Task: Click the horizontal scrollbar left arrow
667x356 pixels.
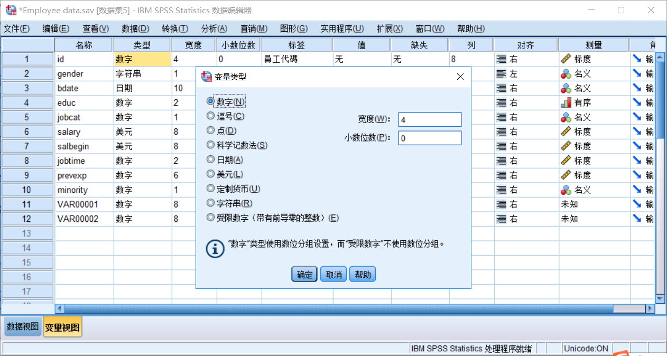Action: [60, 308]
